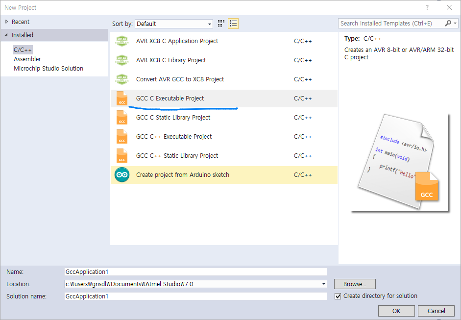Click the Browse... button
The width and height of the screenshot is (461, 320).
click(x=355, y=284)
